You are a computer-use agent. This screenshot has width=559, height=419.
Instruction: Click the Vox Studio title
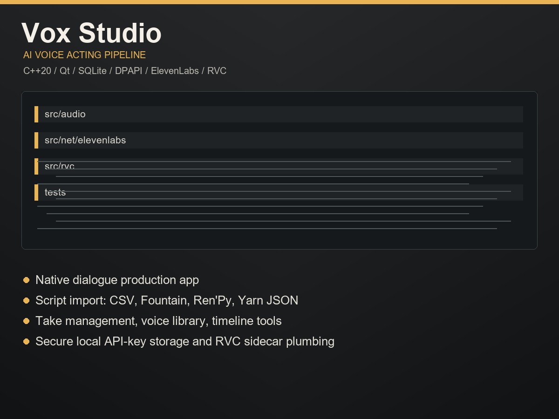(x=91, y=33)
